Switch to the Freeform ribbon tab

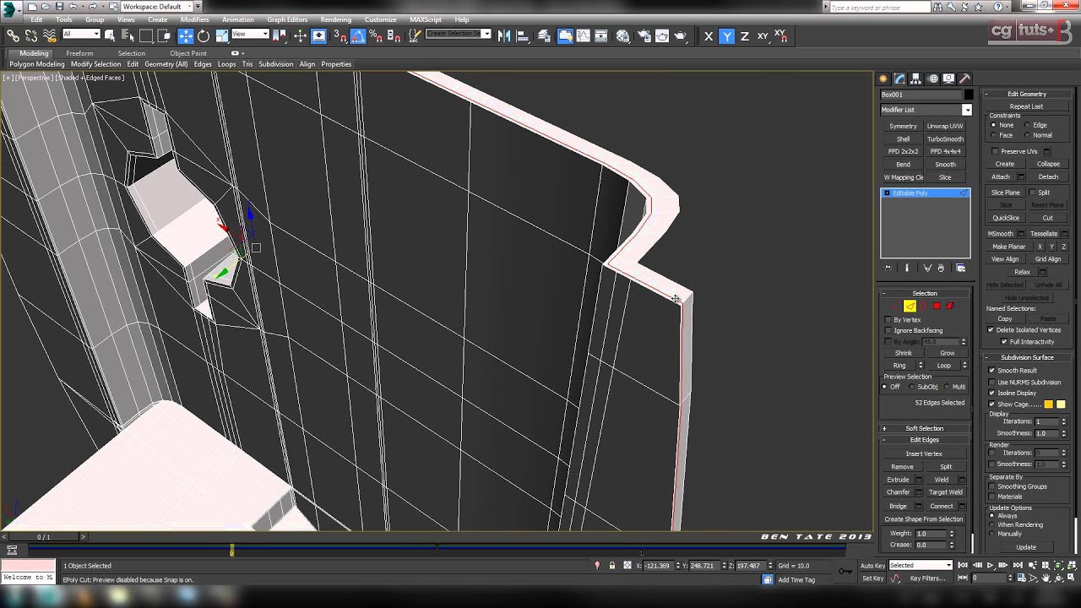click(79, 53)
